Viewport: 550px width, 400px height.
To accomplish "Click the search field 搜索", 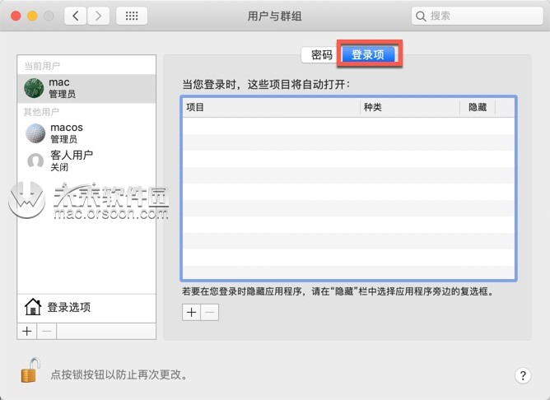I will pyautogui.click(x=477, y=16).
